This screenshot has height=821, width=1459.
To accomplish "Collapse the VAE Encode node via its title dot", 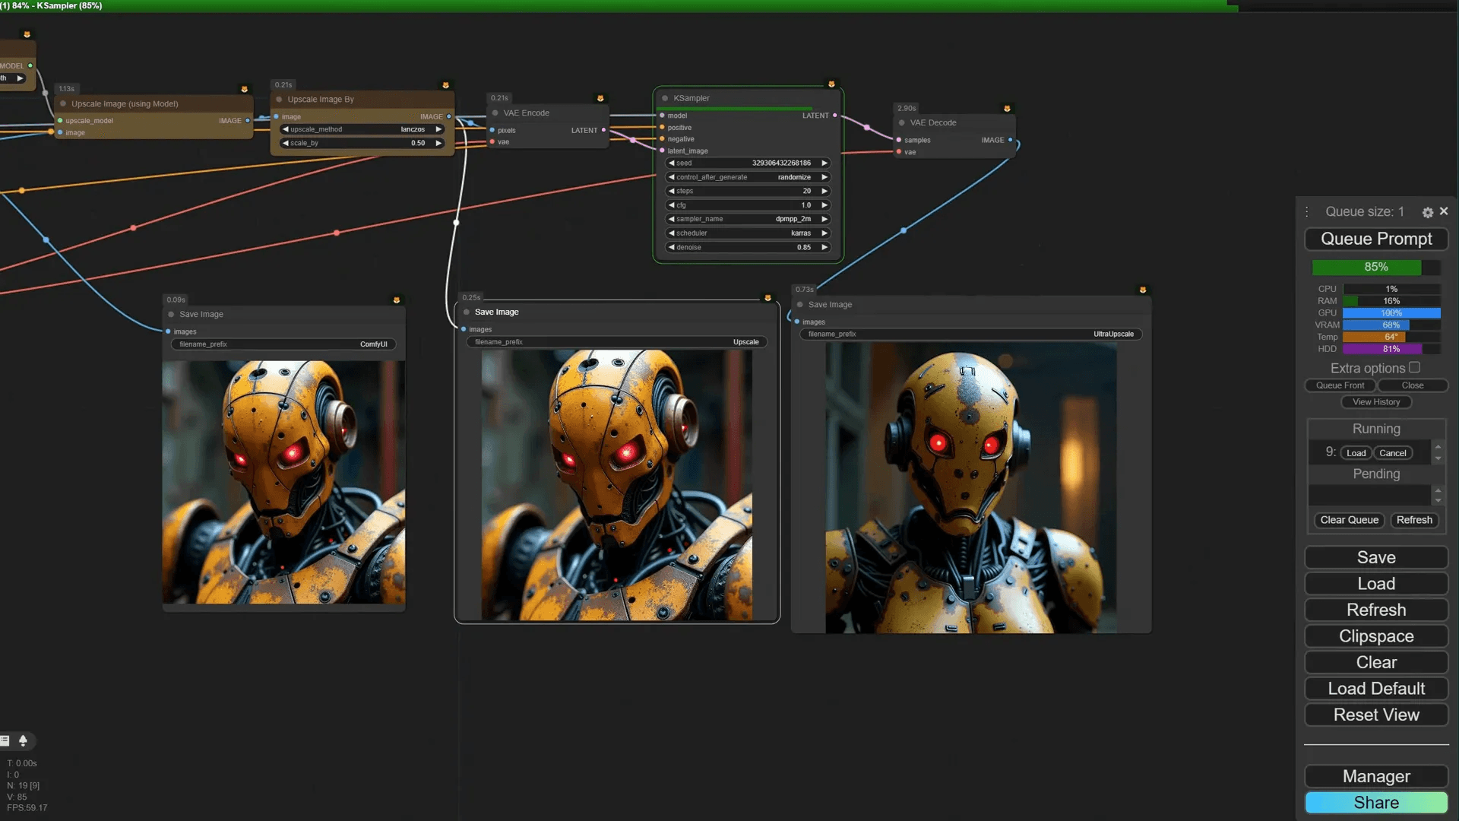I will (x=495, y=113).
